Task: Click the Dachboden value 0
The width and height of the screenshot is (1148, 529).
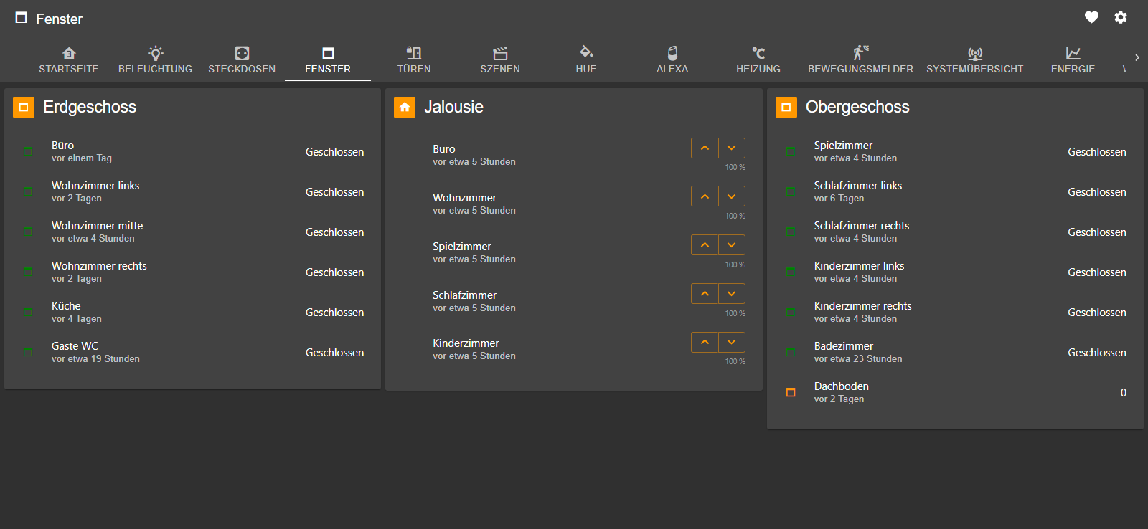Action: tap(1124, 393)
